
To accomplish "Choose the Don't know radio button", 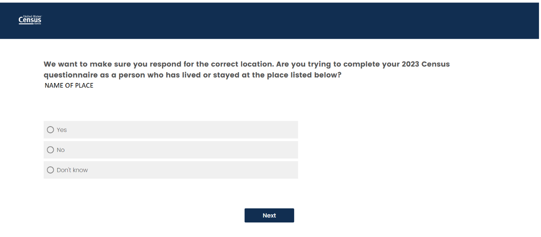I will click(51, 170).
